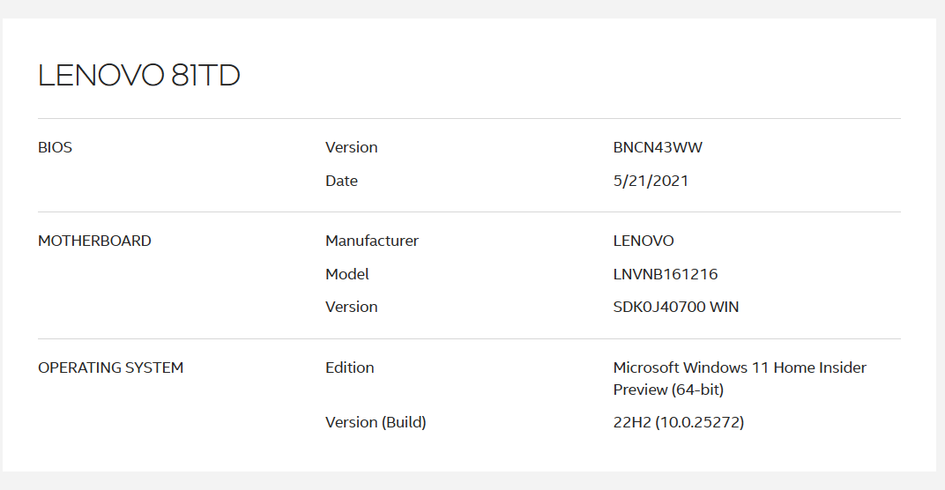Click the BIOS Date label
This screenshot has width=945, height=490.
pos(341,181)
